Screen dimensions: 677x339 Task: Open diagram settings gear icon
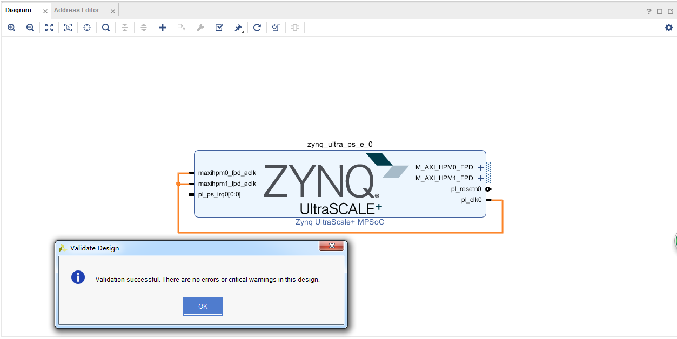coord(669,28)
